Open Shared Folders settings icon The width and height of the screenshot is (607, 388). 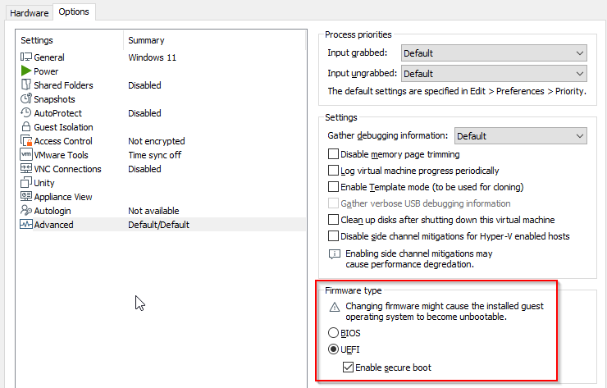coord(26,84)
